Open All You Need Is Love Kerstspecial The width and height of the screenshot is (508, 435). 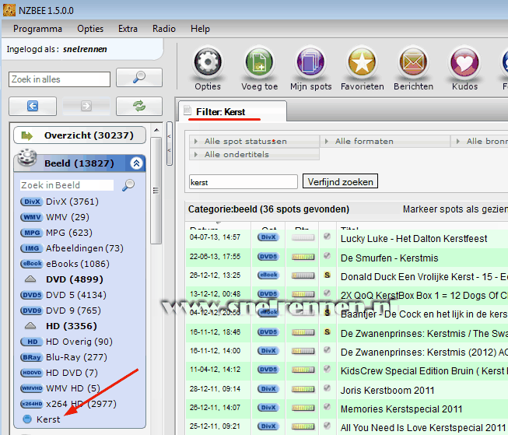tap(424, 428)
